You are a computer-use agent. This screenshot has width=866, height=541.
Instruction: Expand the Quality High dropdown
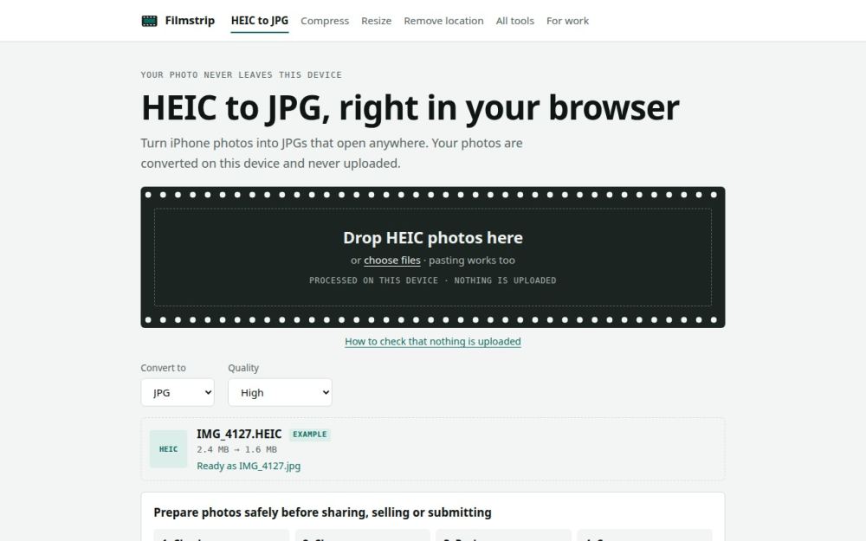[280, 392]
